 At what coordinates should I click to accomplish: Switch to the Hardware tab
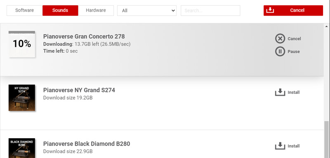(96, 10)
